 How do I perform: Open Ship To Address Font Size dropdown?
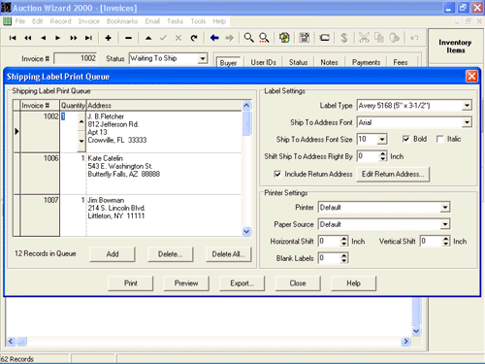pyautogui.click(x=382, y=140)
